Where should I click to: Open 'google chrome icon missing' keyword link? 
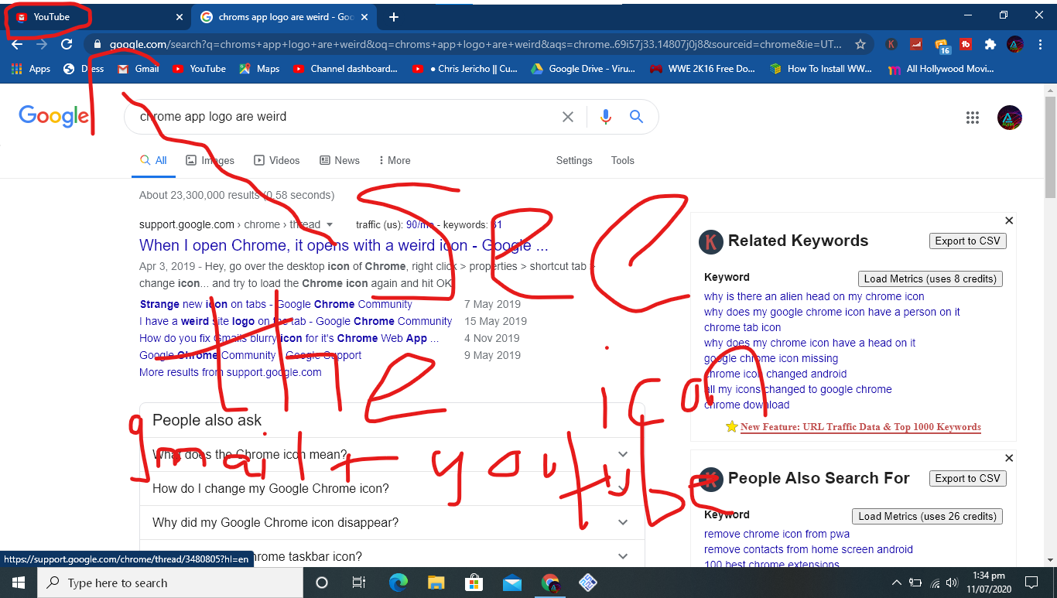[x=771, y=358]
